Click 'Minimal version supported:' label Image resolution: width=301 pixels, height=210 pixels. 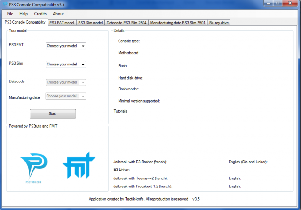click(139, 101)
